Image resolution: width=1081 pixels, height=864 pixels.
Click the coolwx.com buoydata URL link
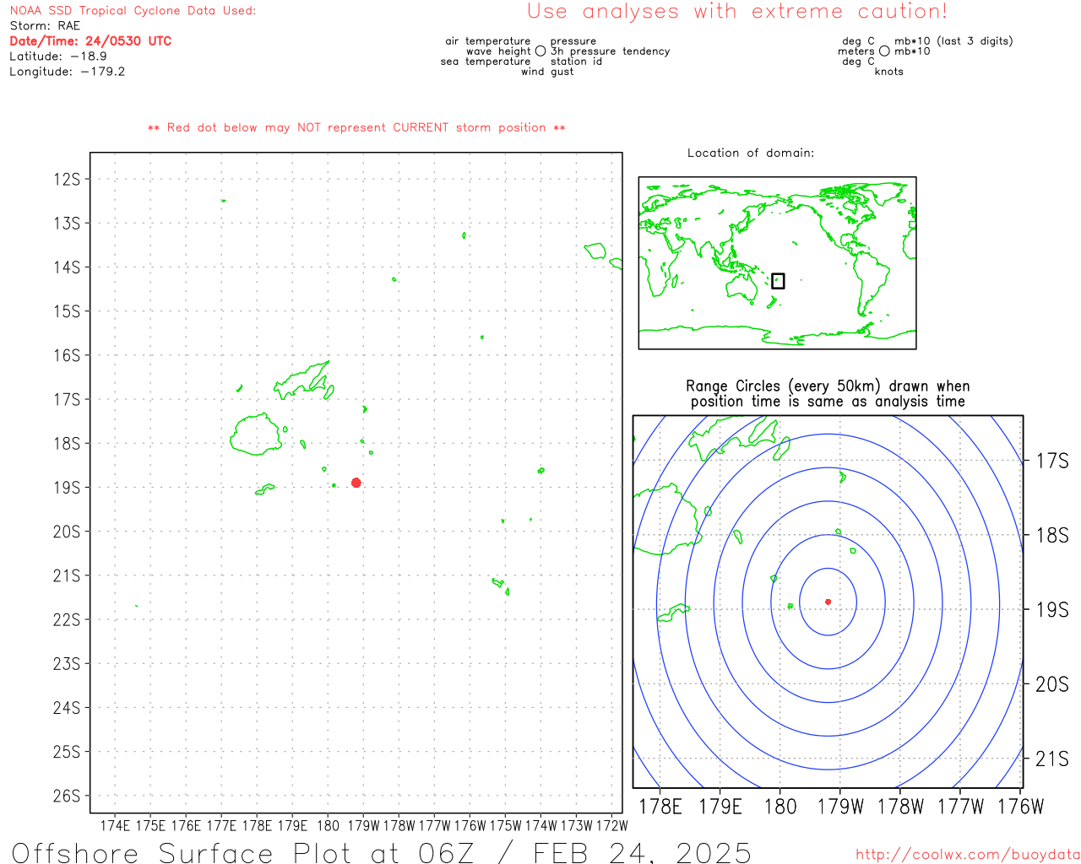point(968,855)
